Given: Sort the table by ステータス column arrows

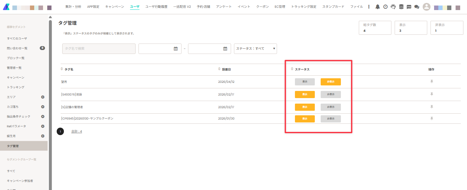Looking at the screenshot, I should (x=292, y=69).
